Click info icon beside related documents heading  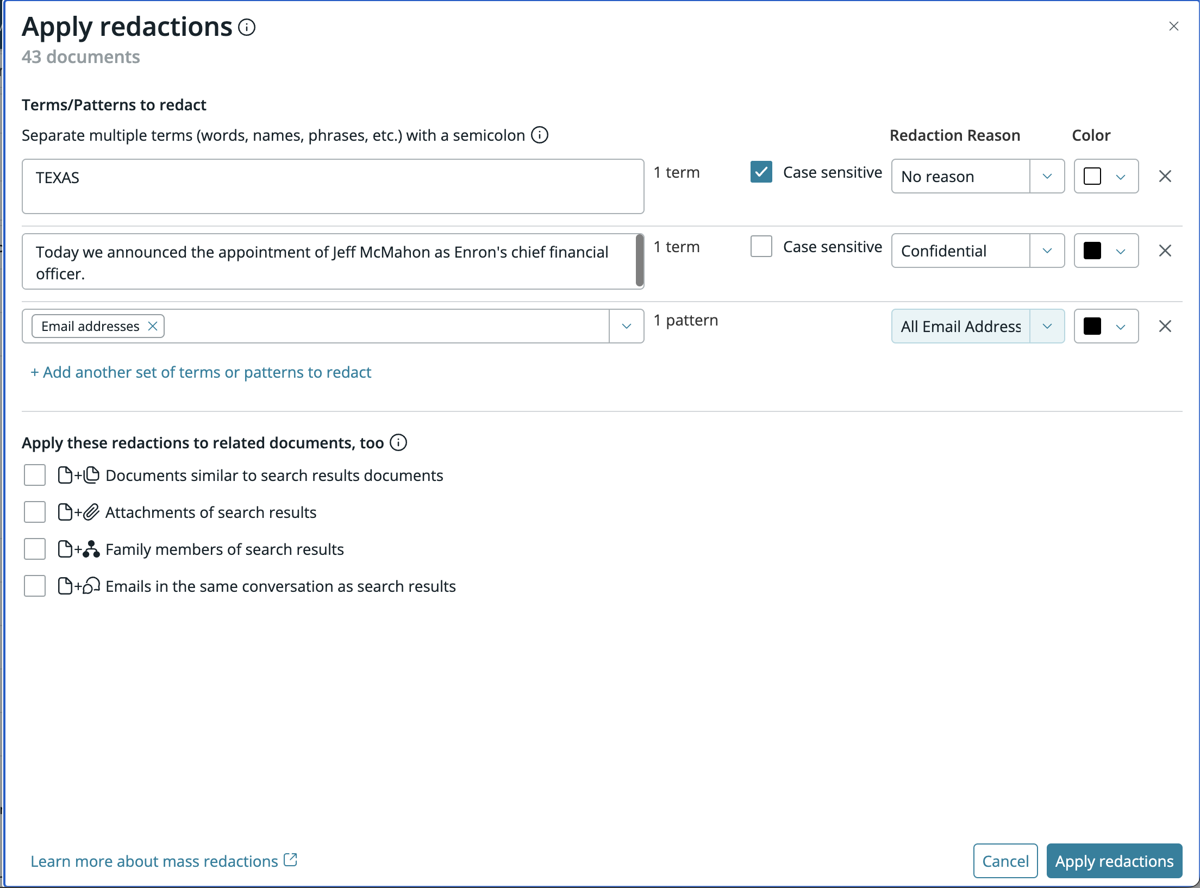(x=398, y=443)
